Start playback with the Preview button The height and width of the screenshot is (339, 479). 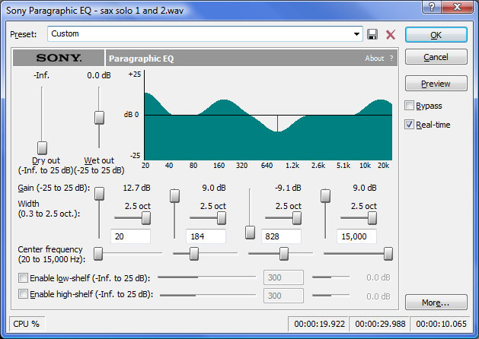tap(436, 84)
